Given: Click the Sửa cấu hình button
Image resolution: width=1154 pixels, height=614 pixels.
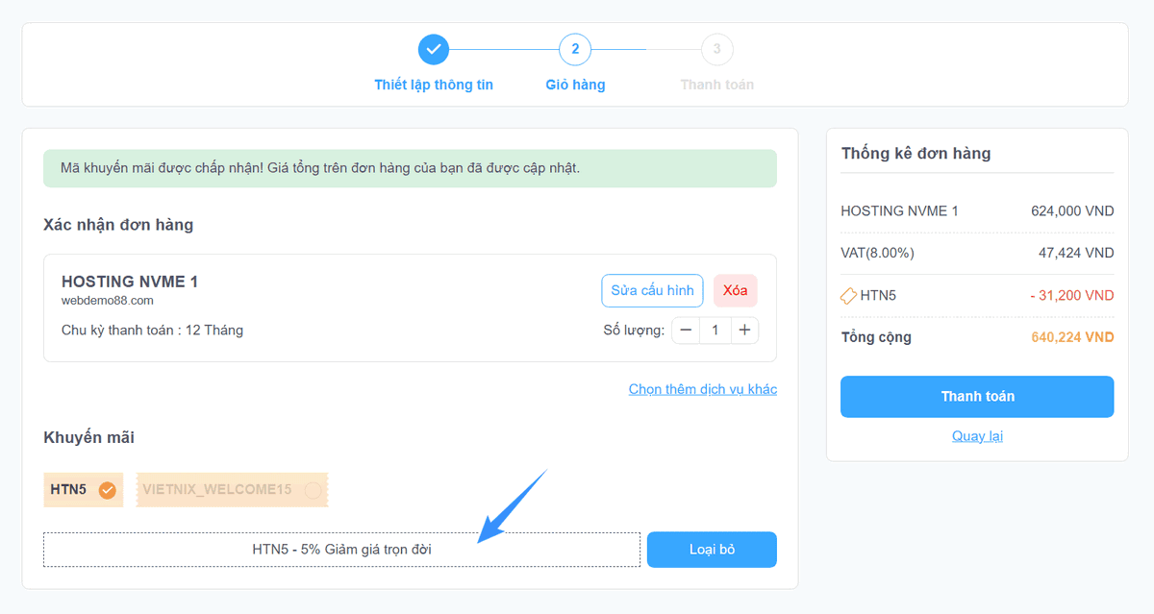Looking at the screenshot, I should click(x=652, y=290).
